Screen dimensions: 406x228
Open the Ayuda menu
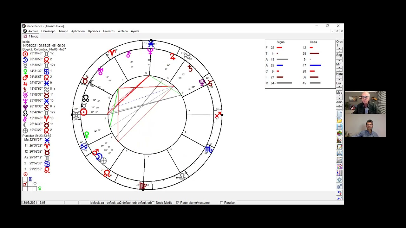(x=135, y=31)
